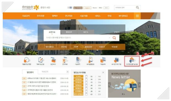Click the Home link in top bar

tap(95, 8)
